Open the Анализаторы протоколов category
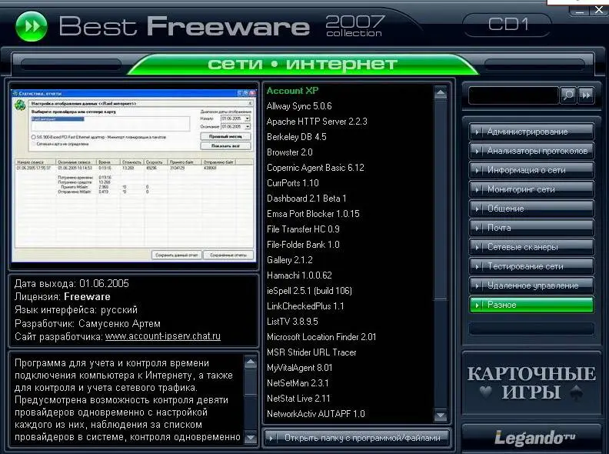This screenshot has height=454, width=609. pos(531,151)
